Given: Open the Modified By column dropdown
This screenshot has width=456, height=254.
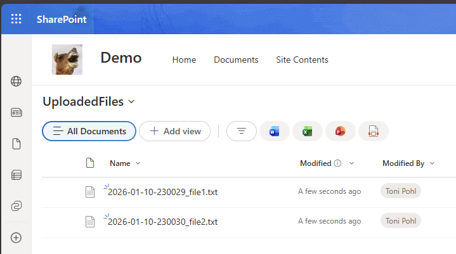Looking at the screenshot, I should 432,163.
